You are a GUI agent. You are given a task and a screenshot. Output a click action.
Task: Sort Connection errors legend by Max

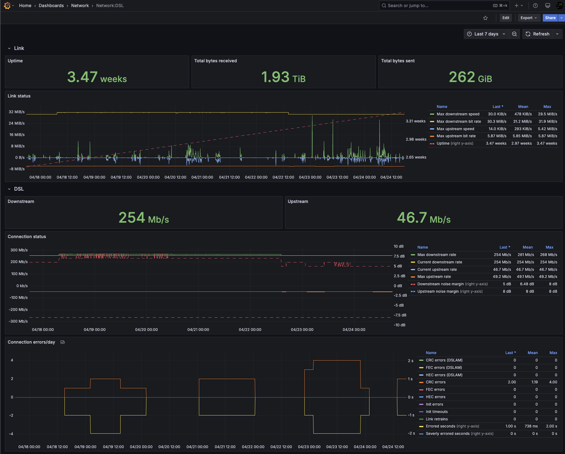[553, 353]
